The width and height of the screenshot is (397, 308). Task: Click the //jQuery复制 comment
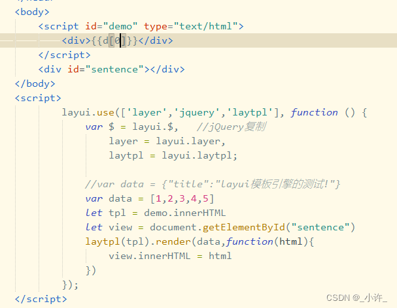click(231, 127)
